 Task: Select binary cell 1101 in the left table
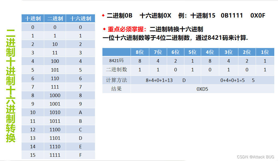[55, 138]
